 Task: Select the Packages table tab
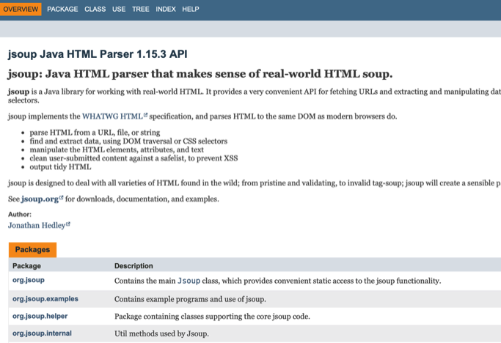coord(32,250)
